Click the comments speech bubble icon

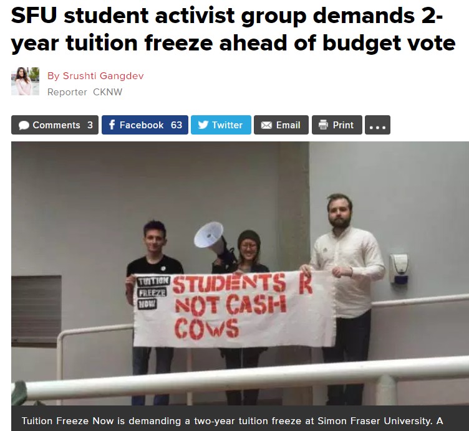click(24, 125)
